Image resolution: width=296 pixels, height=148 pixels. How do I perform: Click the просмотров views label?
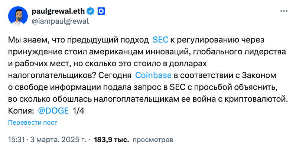[153, 140]
